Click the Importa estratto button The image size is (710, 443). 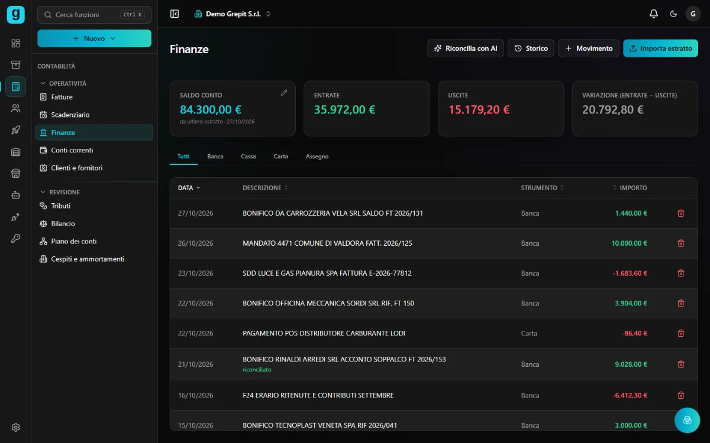point(660,48)
